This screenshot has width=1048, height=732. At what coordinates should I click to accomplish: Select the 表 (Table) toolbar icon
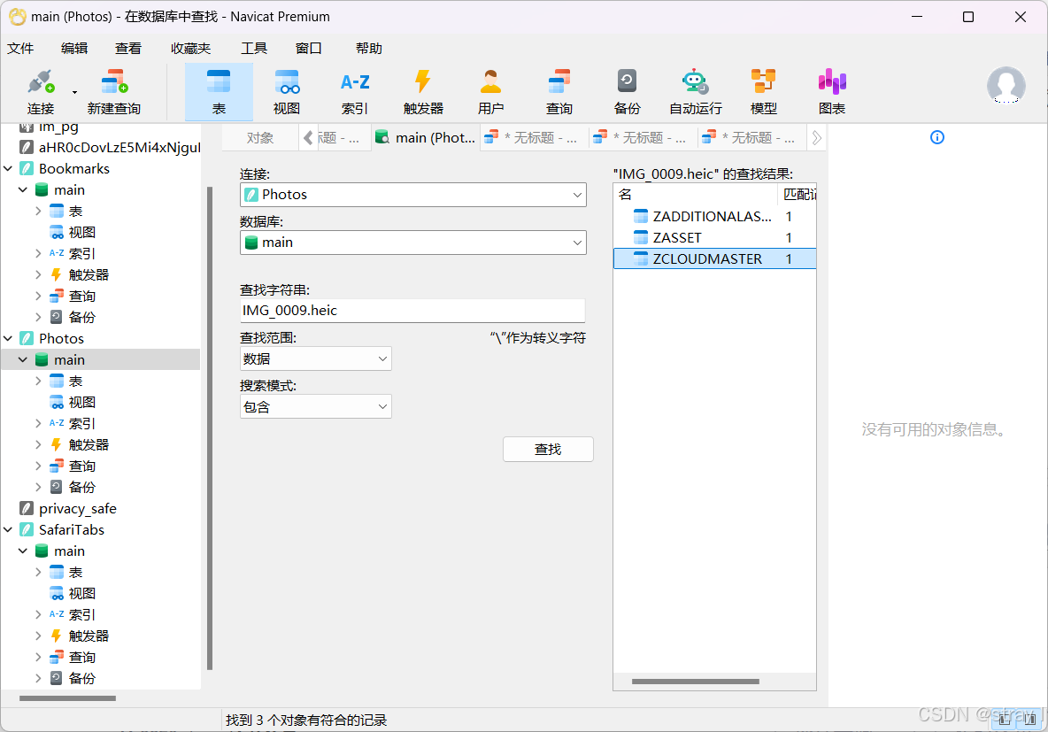click(219, 91)
